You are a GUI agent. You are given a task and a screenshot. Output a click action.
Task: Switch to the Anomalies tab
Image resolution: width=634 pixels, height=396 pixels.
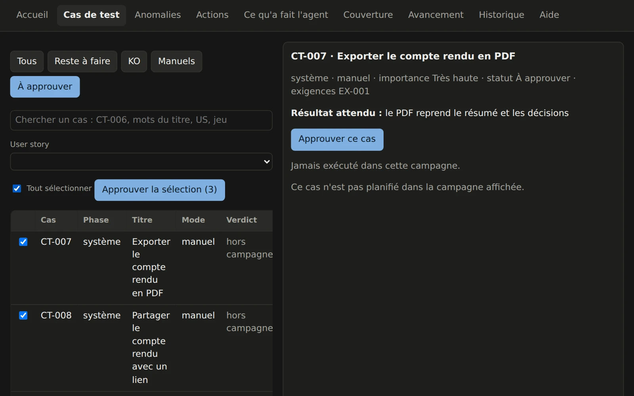(158, 15)
